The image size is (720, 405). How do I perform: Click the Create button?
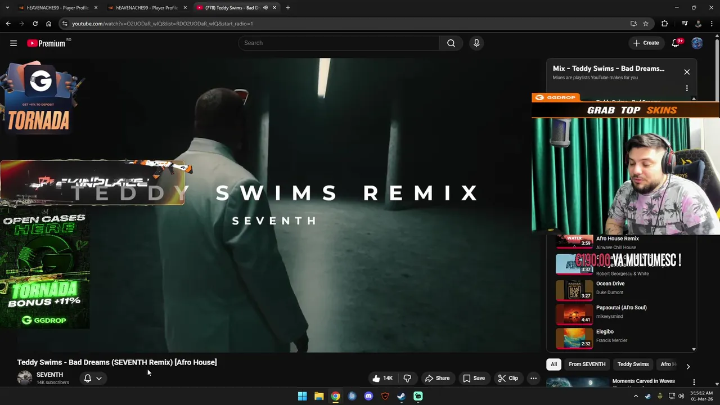tap(645, 43)
